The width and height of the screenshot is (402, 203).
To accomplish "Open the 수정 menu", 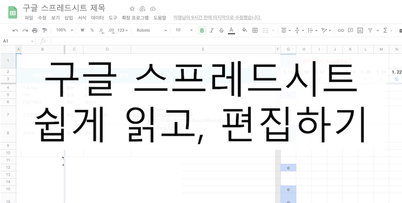I will tap(42, 18).
